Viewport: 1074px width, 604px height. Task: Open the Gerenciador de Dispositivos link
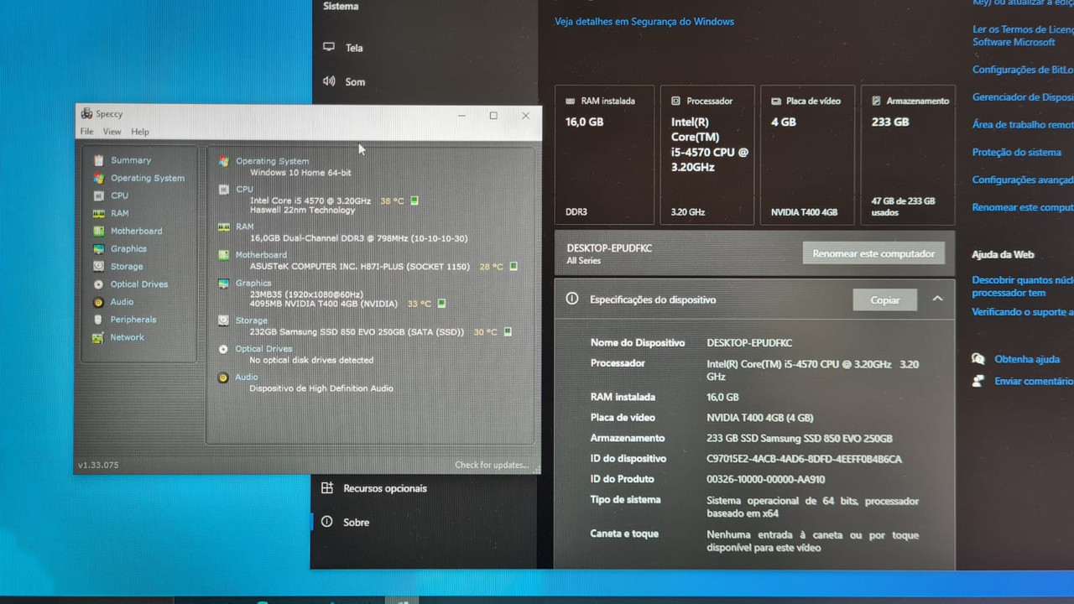[x=1023, y=97]
